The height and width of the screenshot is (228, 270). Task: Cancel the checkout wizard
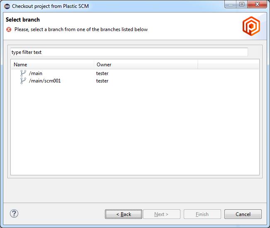tap(243, 214)
